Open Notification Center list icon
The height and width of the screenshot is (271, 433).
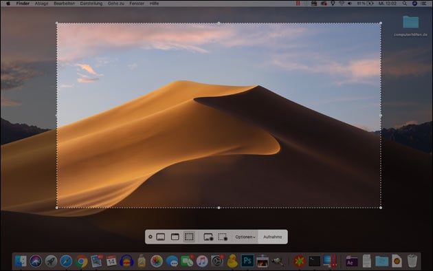coord(424,3)
